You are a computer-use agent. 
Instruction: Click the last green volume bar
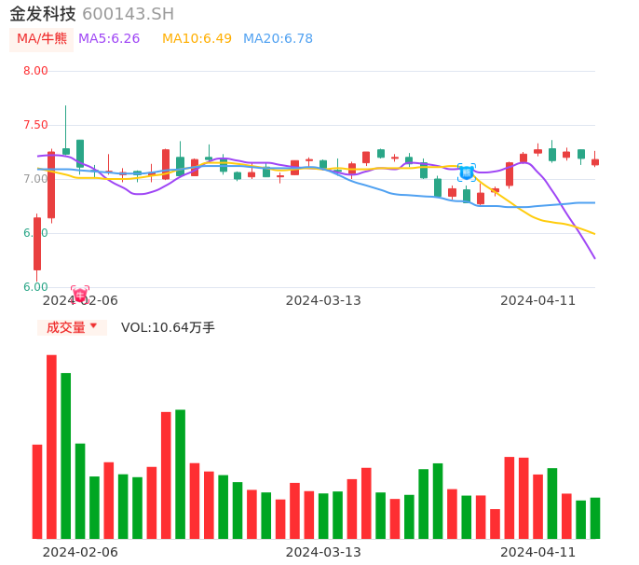pos(595,518)
